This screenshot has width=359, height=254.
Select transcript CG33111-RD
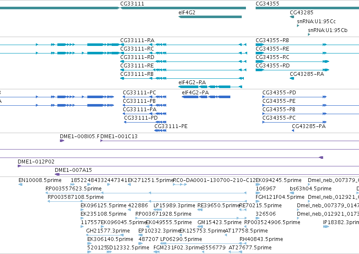coord(183,61)
